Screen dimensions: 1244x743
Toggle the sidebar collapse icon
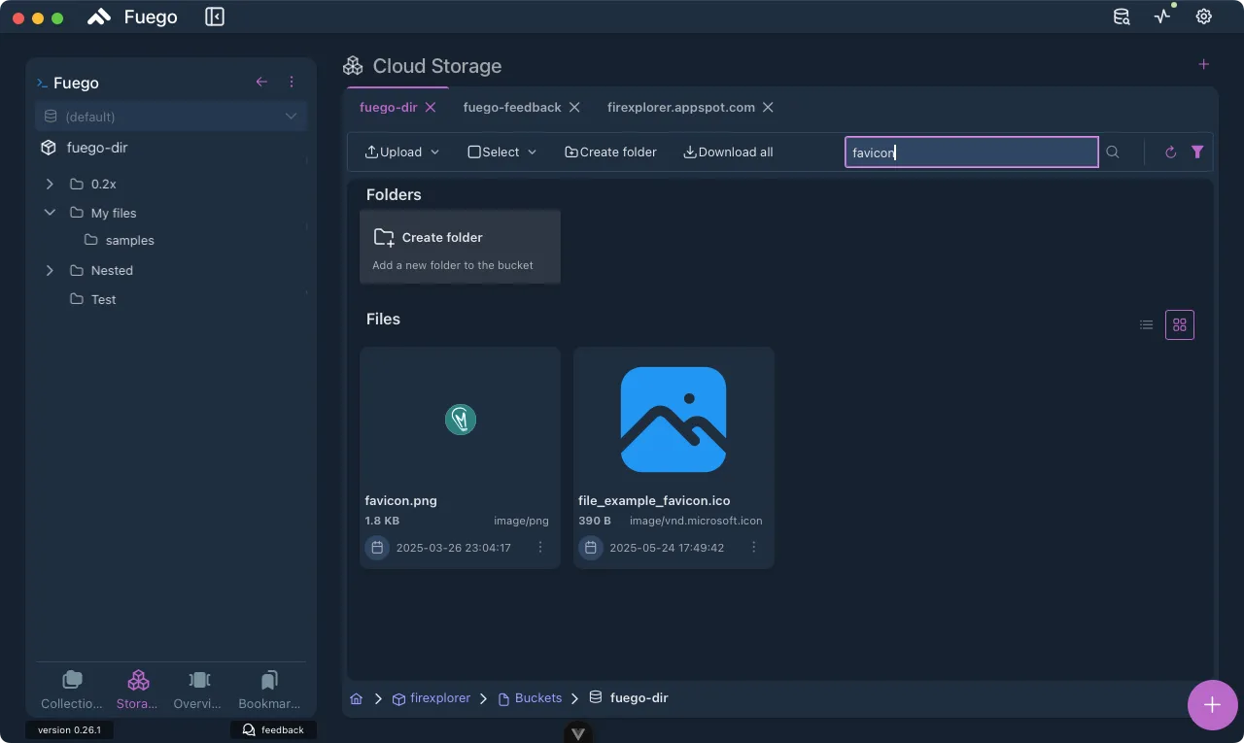[215, 17]
